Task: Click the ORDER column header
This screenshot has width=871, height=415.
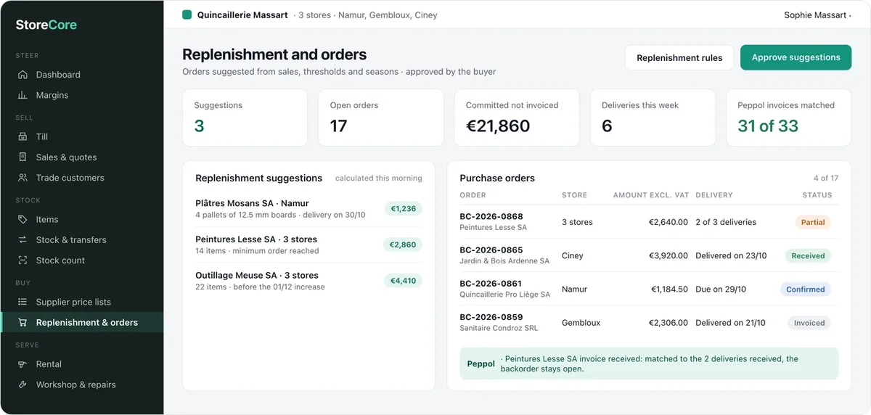Action: 473,195
